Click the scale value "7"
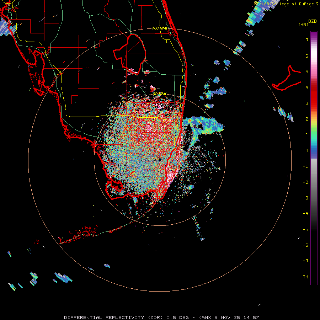 [307, 40]
